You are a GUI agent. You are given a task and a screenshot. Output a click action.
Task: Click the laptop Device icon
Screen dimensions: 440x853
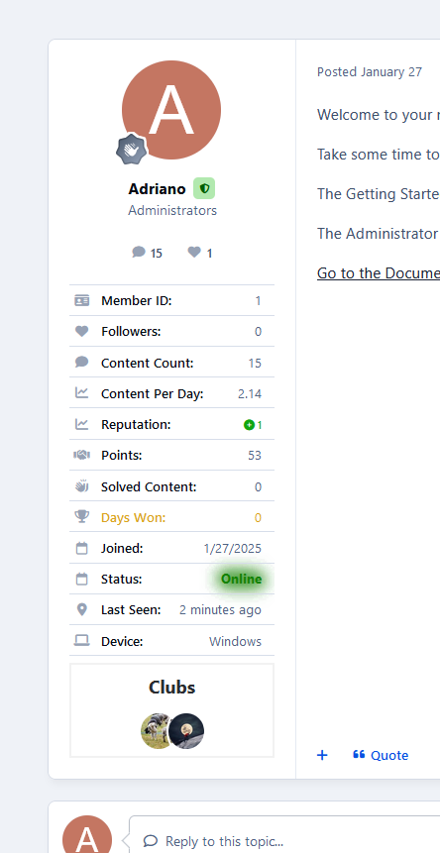[81, 641]
